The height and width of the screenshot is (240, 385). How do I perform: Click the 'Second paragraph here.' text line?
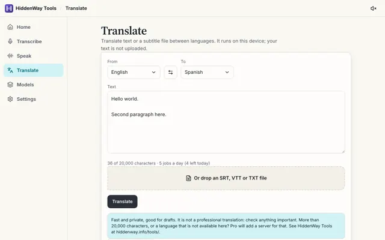(x=139, y=115)
